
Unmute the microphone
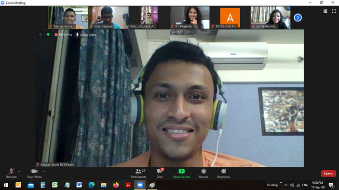pos(11,173)
